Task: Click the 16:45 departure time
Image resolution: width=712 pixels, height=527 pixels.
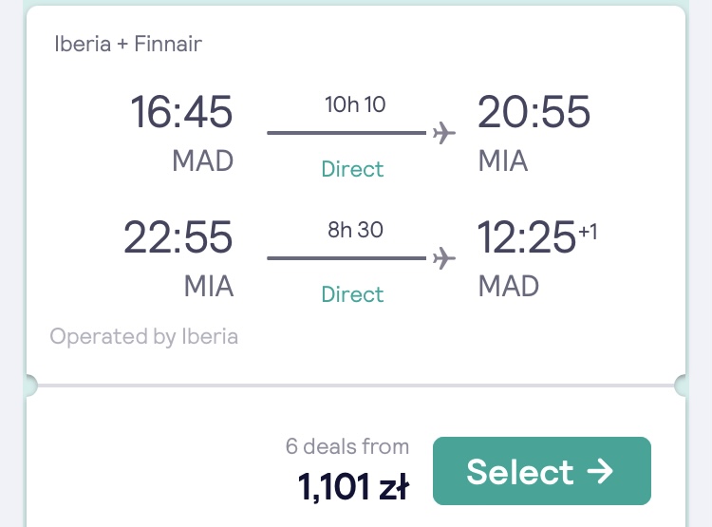Action: [181, 112]
